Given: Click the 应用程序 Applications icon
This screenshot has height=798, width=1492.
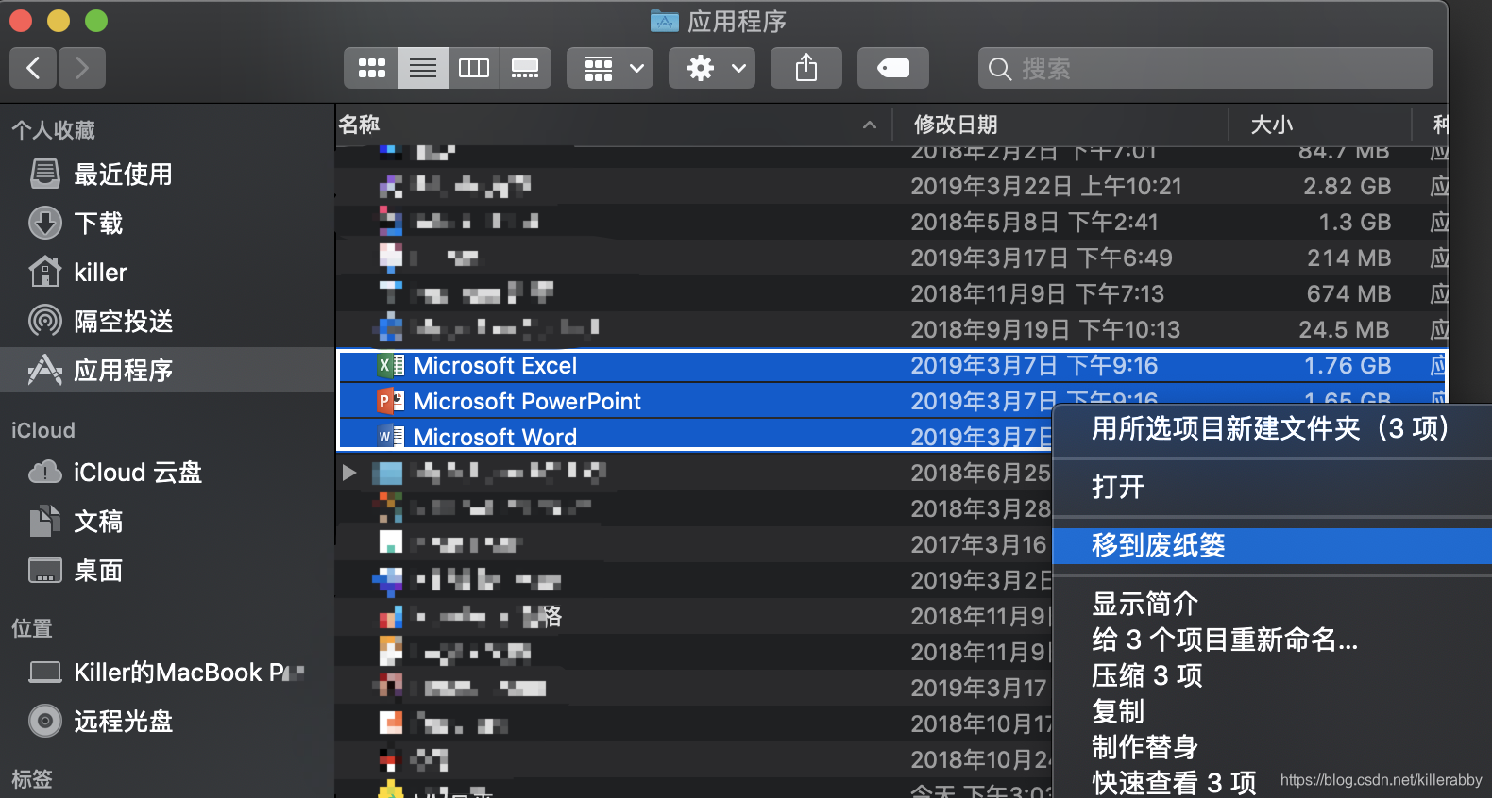Looking at the screenshot, I should pos(45,370).
